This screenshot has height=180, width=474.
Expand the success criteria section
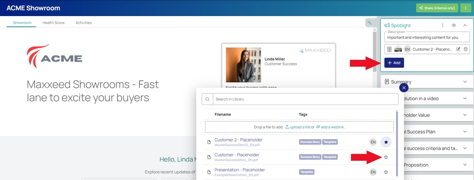coord(465,148)
